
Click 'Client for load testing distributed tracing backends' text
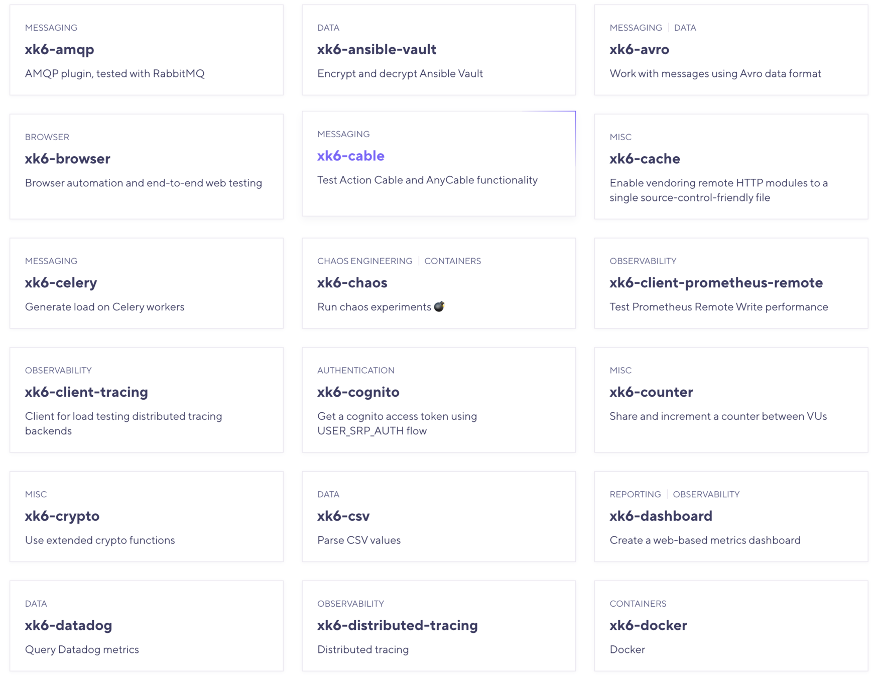(x=123, y=424)
